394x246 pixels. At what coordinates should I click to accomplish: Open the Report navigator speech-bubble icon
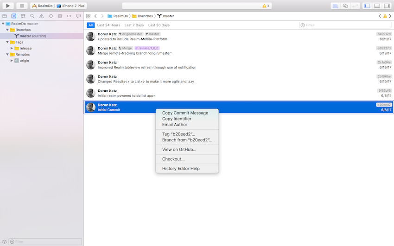coord(78,16)
